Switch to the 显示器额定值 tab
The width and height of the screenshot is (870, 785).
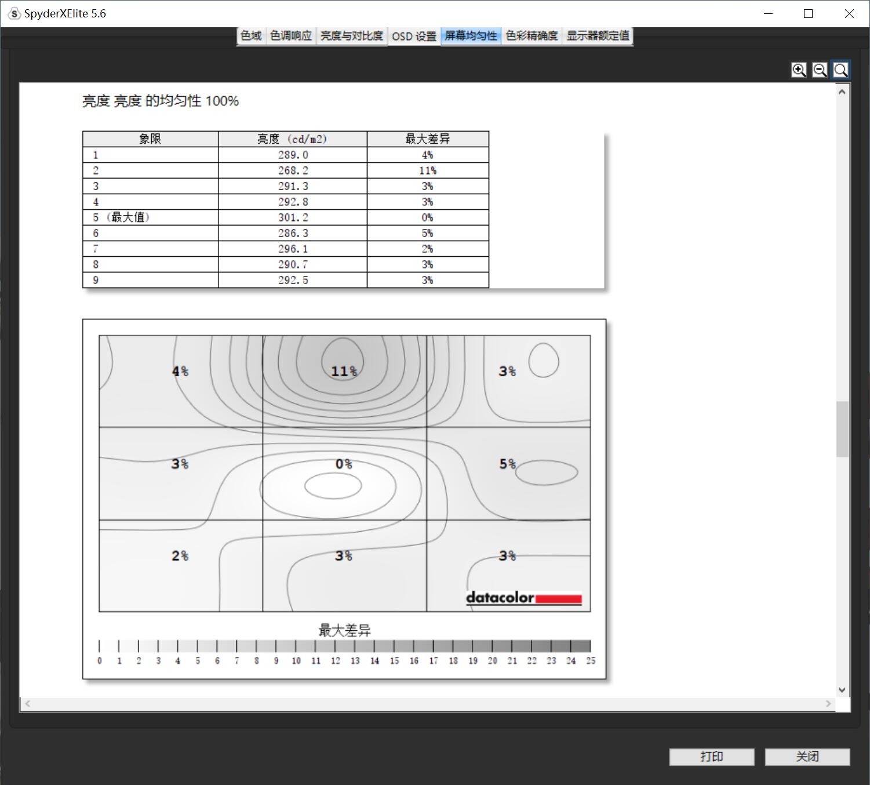[598, 36]
